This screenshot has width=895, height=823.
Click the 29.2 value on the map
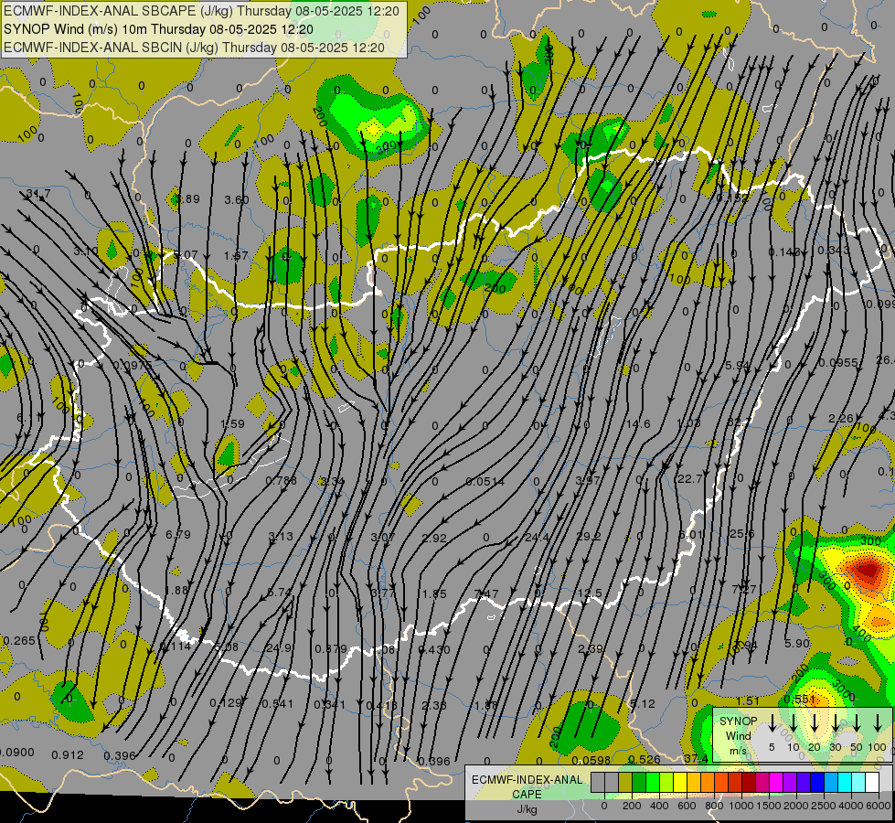pyautogui.click(x=589, y=536)
